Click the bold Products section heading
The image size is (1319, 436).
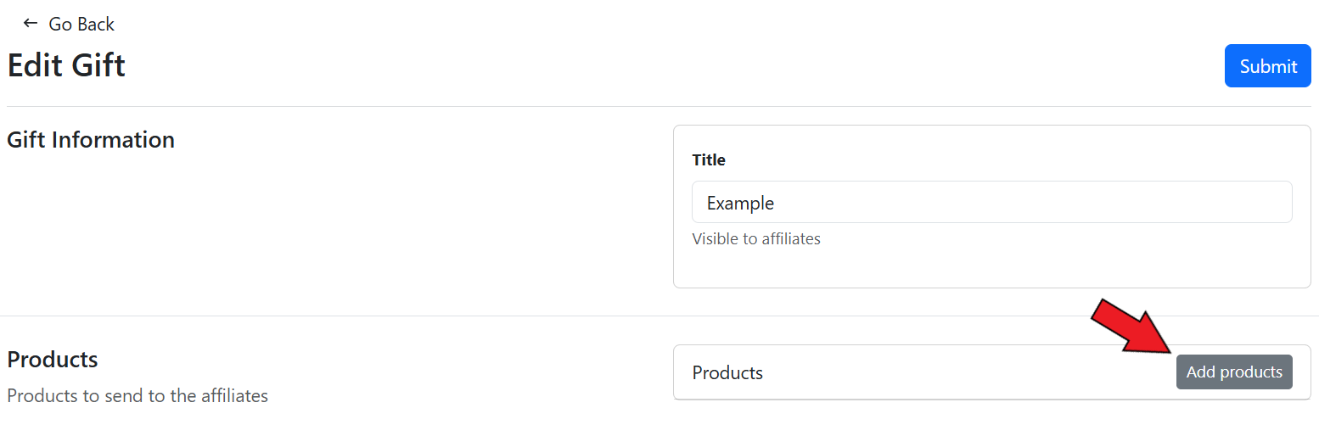[53, 360]
